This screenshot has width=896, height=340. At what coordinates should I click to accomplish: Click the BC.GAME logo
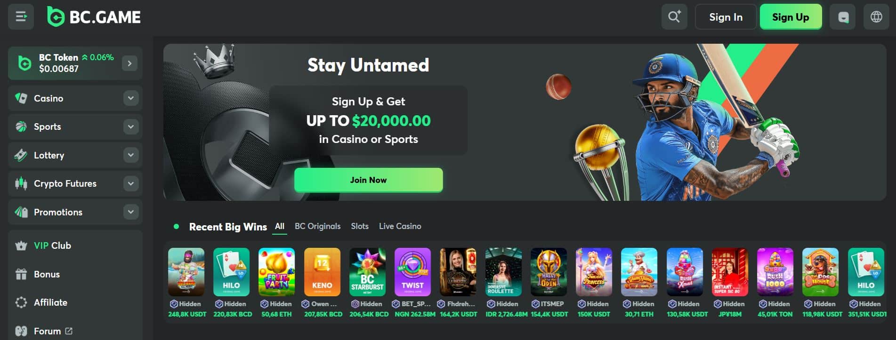(94, 17)
